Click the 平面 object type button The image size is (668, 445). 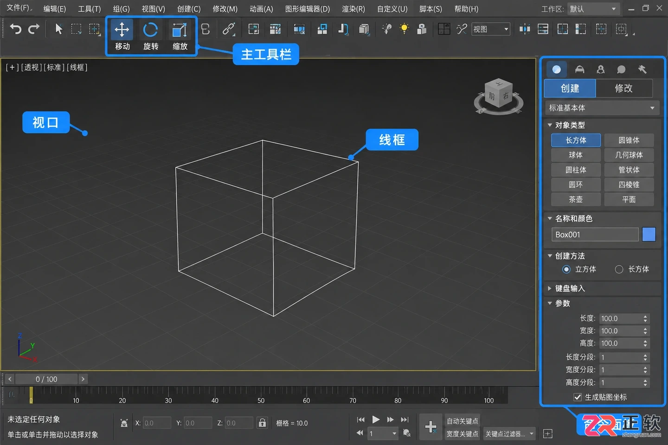click(629, 199)
